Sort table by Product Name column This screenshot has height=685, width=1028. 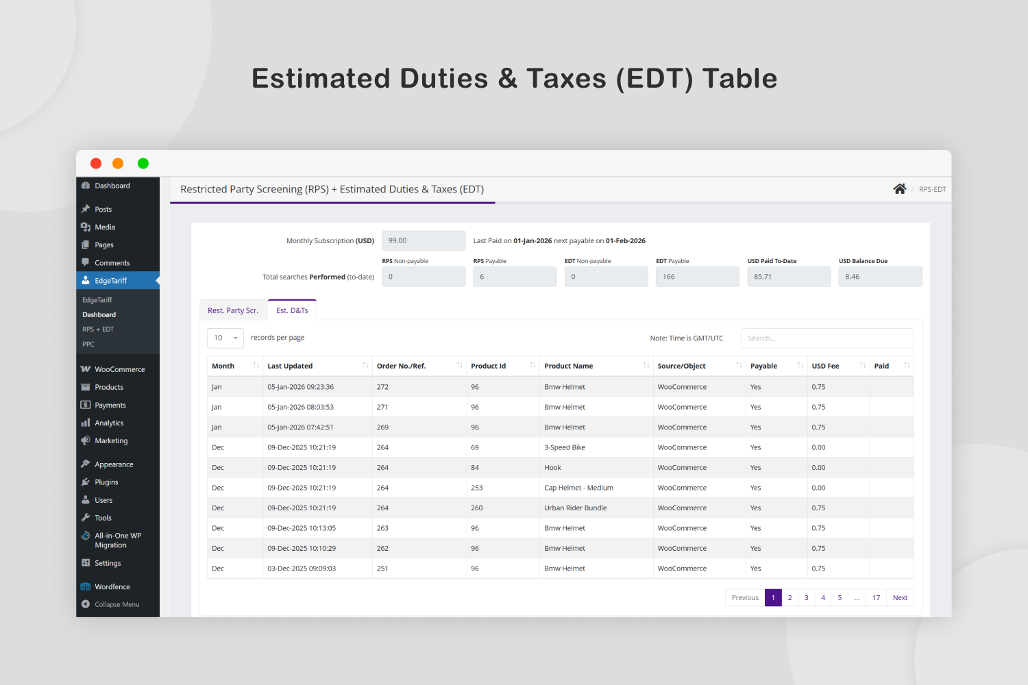point(646,365)
